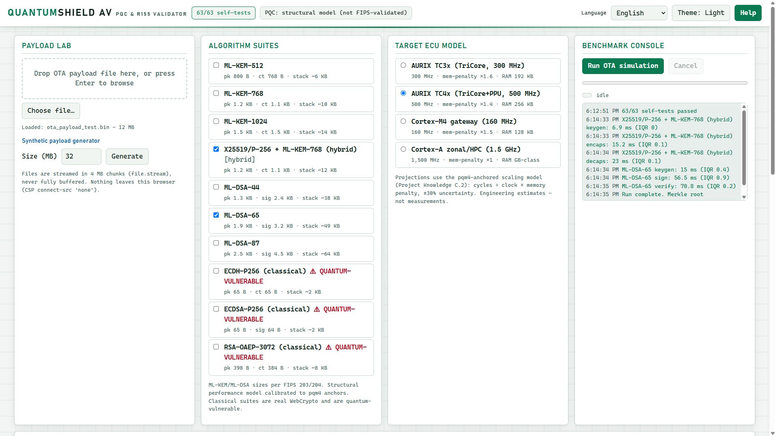Viewport: 775px width, 436px height.
Task: Choose Cortex-M4 gateway ECU radio option
Action: coord(403,121)
